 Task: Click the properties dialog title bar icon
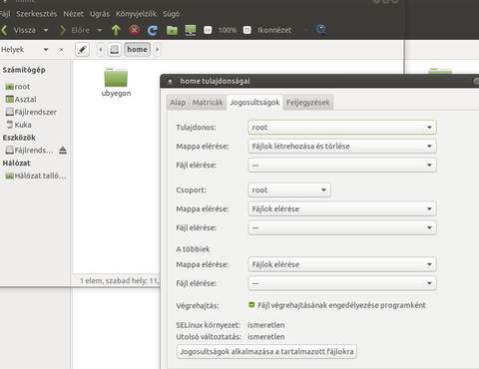(x=170, y=81)
